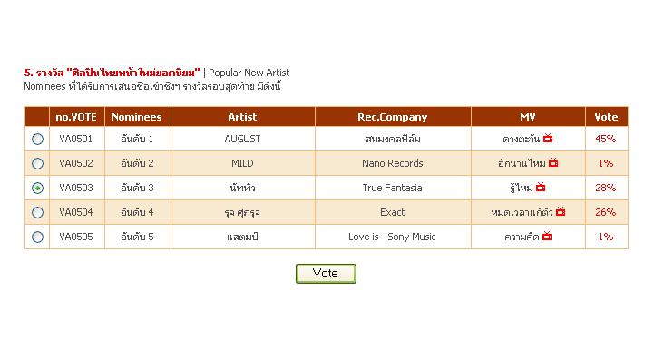The image size is (654, 348).
Task: Open the MV song link in the Exact row
Action: point(522,213)
